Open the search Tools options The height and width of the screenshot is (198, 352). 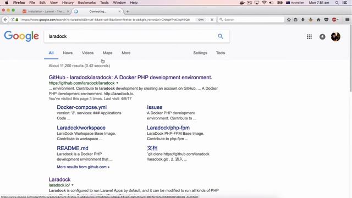(x=221, y=53)
